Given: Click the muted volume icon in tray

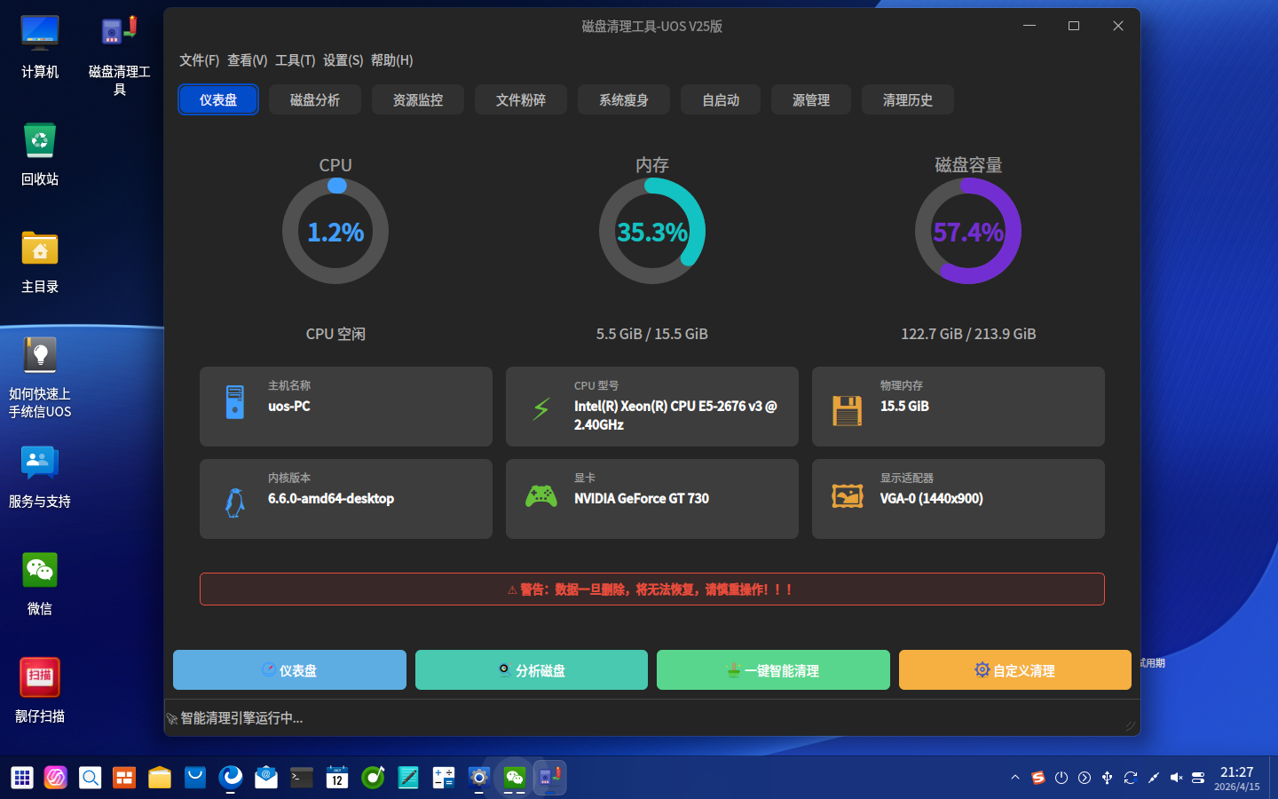Looking at the screenshot, I should [1177, 778].
